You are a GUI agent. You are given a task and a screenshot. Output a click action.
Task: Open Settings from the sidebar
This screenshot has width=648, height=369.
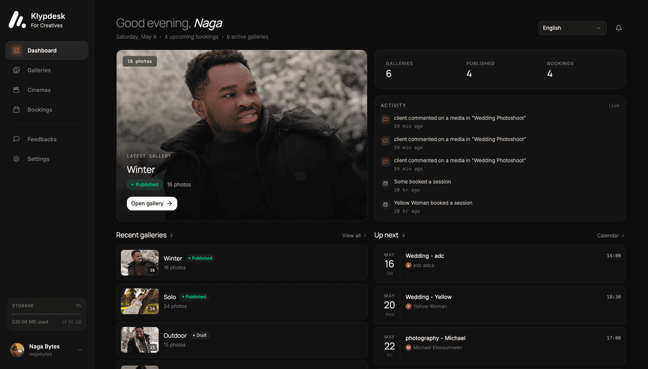[47, 159]
